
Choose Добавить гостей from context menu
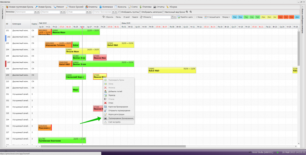115,91
